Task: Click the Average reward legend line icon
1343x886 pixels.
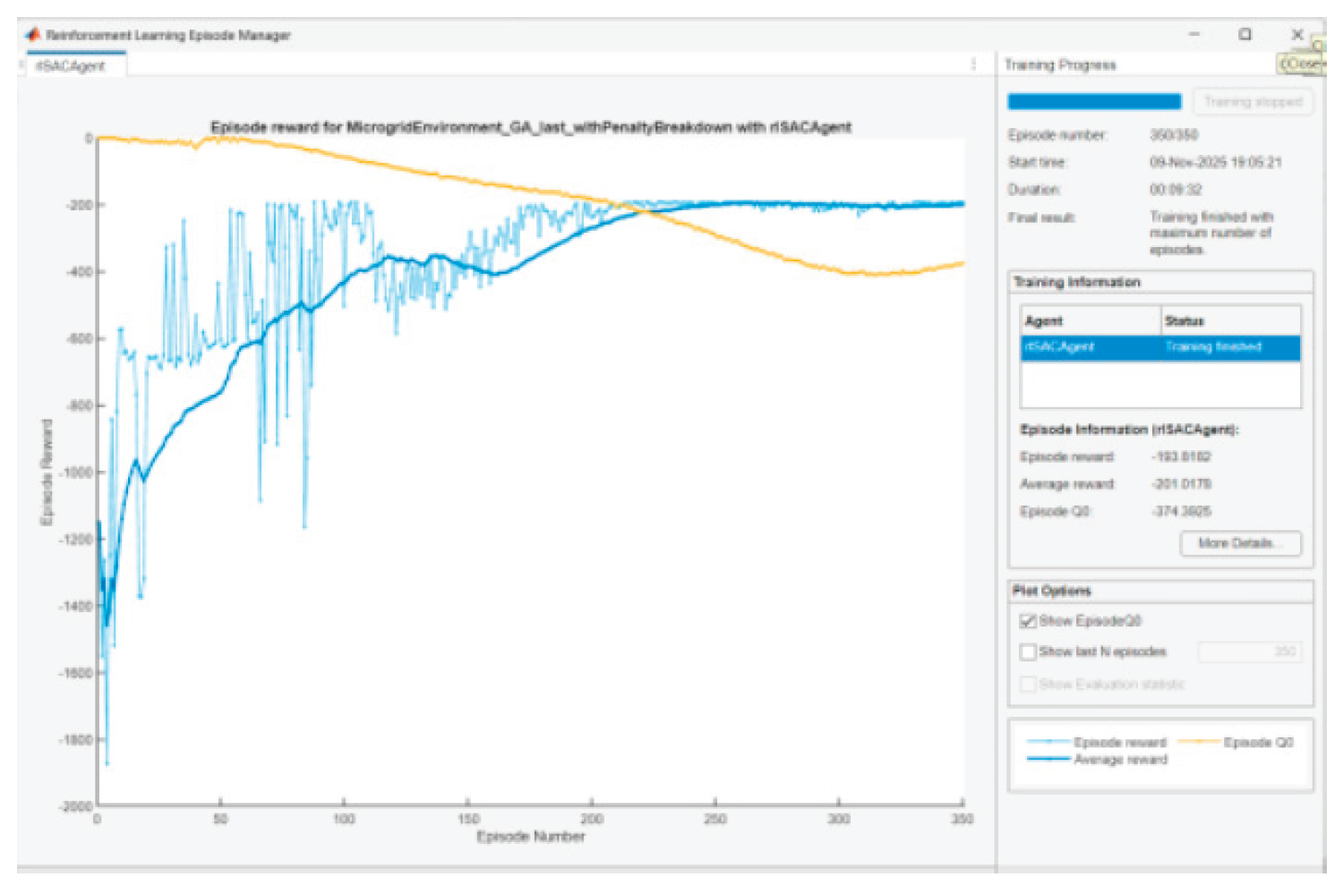Action: (1048, 759)
